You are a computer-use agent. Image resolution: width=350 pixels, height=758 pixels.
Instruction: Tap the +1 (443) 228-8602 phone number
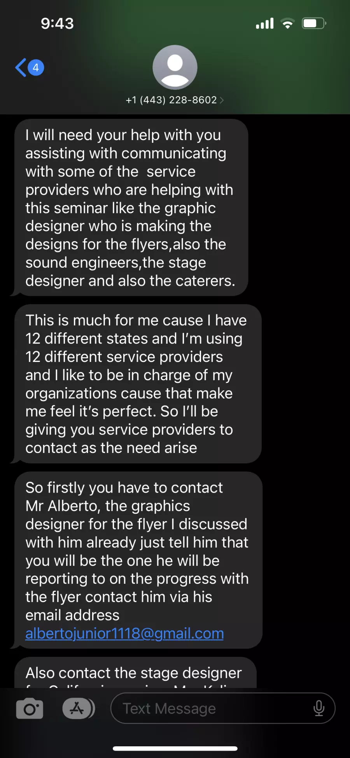point(171,100)
